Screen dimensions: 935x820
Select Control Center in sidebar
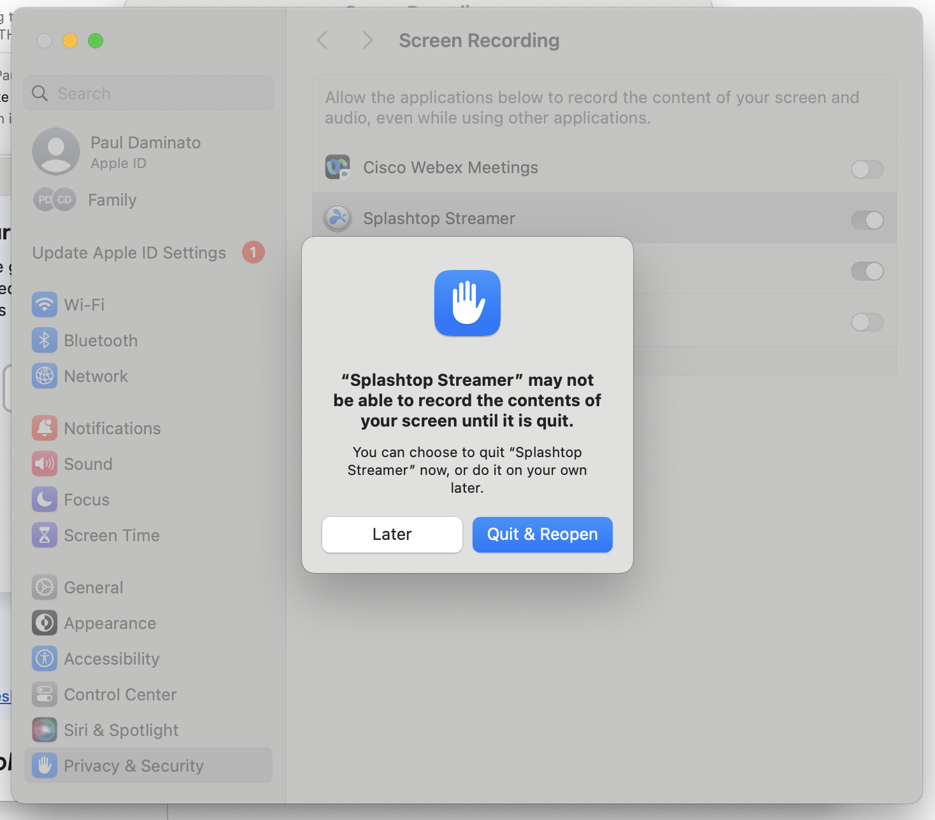[148, 695]
